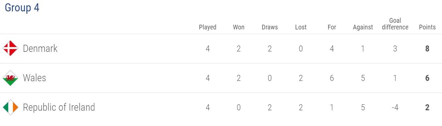Click the Denmark flag icon

10,48
